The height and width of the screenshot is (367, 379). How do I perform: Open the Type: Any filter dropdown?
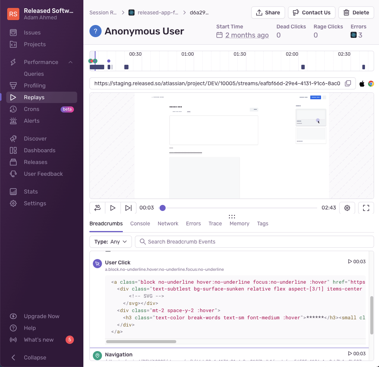pyautogui.click(x=111, y=242)
